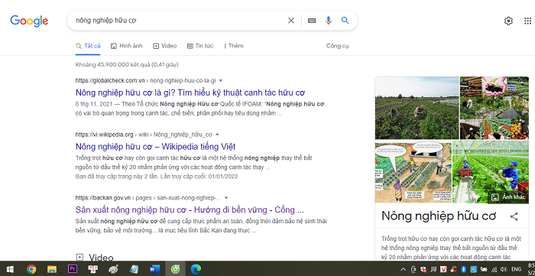Open Bluetooth tray icon

(x=464, y=269)
